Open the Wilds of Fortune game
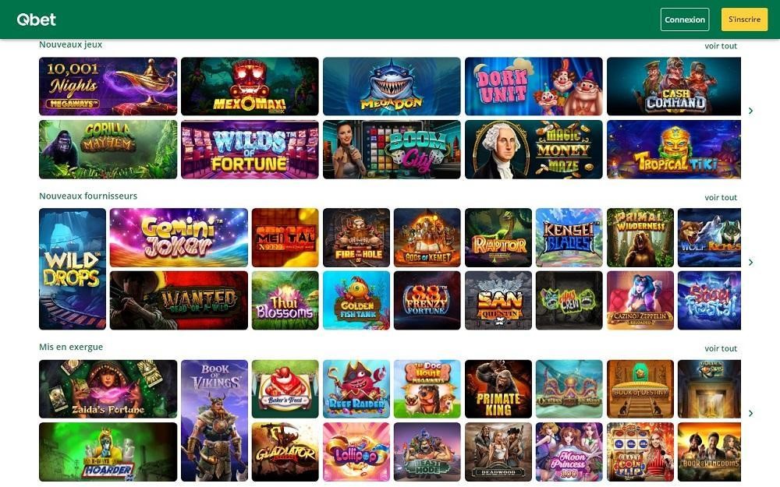 250,149
